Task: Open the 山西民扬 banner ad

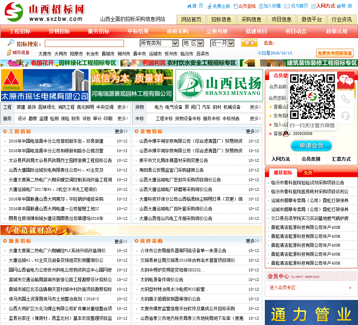Action: point(219,85)
